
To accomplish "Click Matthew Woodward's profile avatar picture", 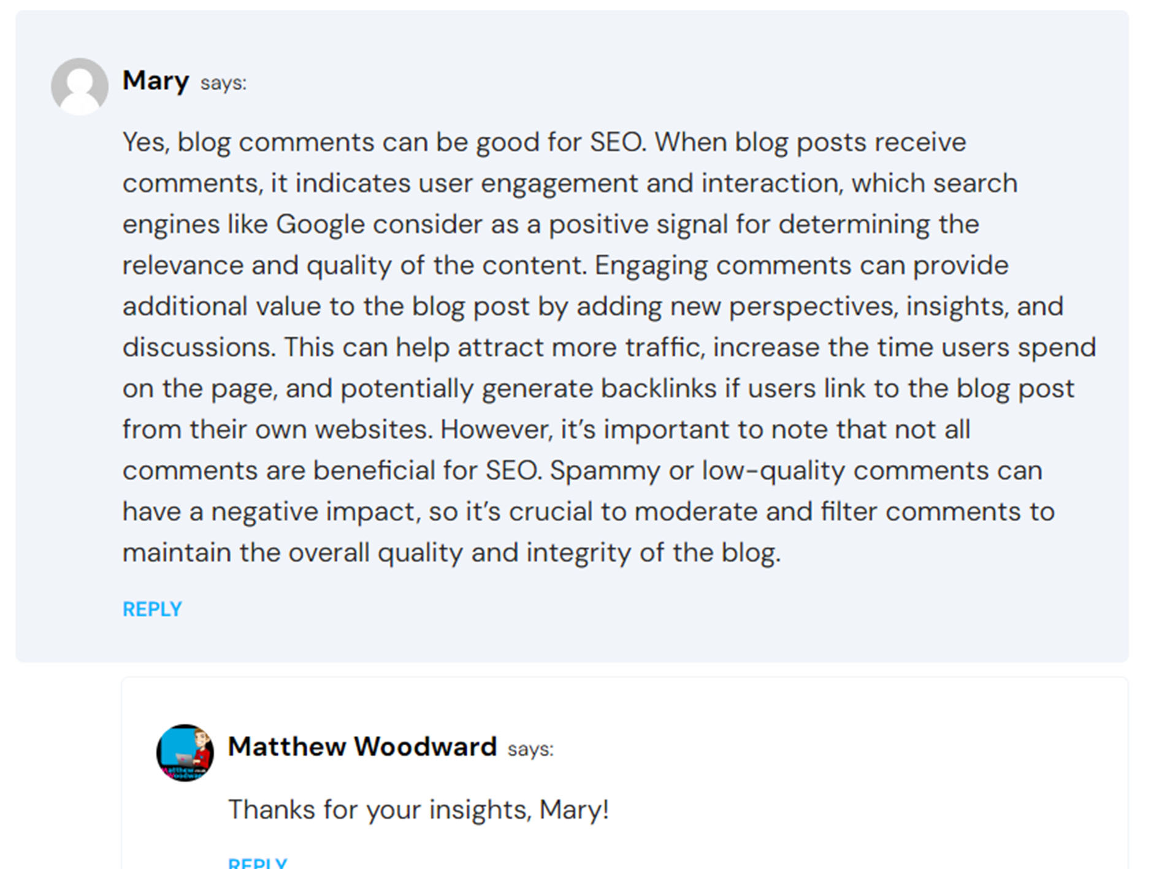I will click(185, 752).
